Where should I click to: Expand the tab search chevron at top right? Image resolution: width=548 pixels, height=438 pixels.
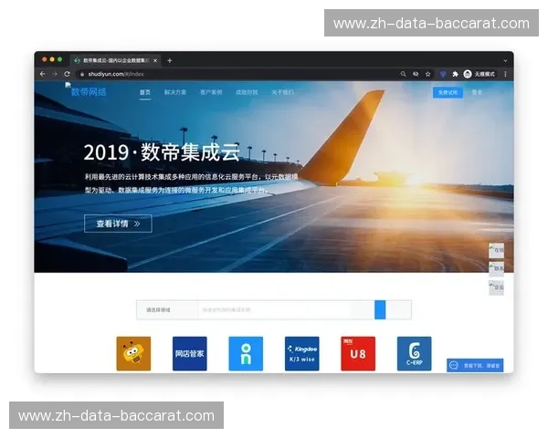pos(505,61)
